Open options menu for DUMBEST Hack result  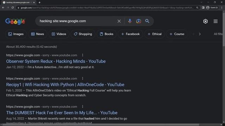click(x=83, y=106)
